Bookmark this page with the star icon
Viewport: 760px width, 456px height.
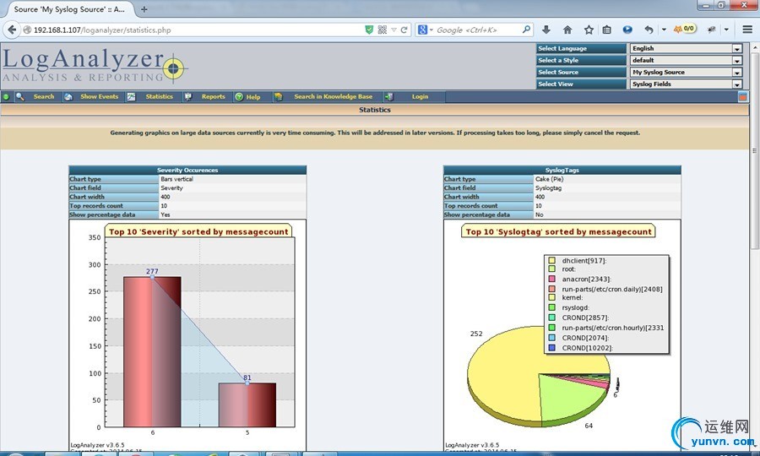pyautogui.click(x=589, y=30)
